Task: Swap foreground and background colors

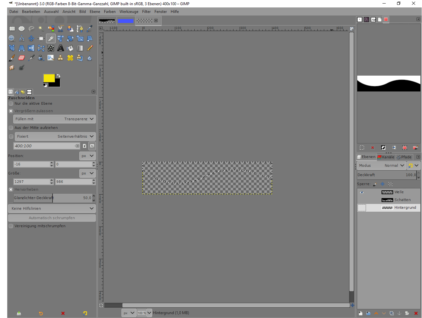Action: [x=59, y=76]
